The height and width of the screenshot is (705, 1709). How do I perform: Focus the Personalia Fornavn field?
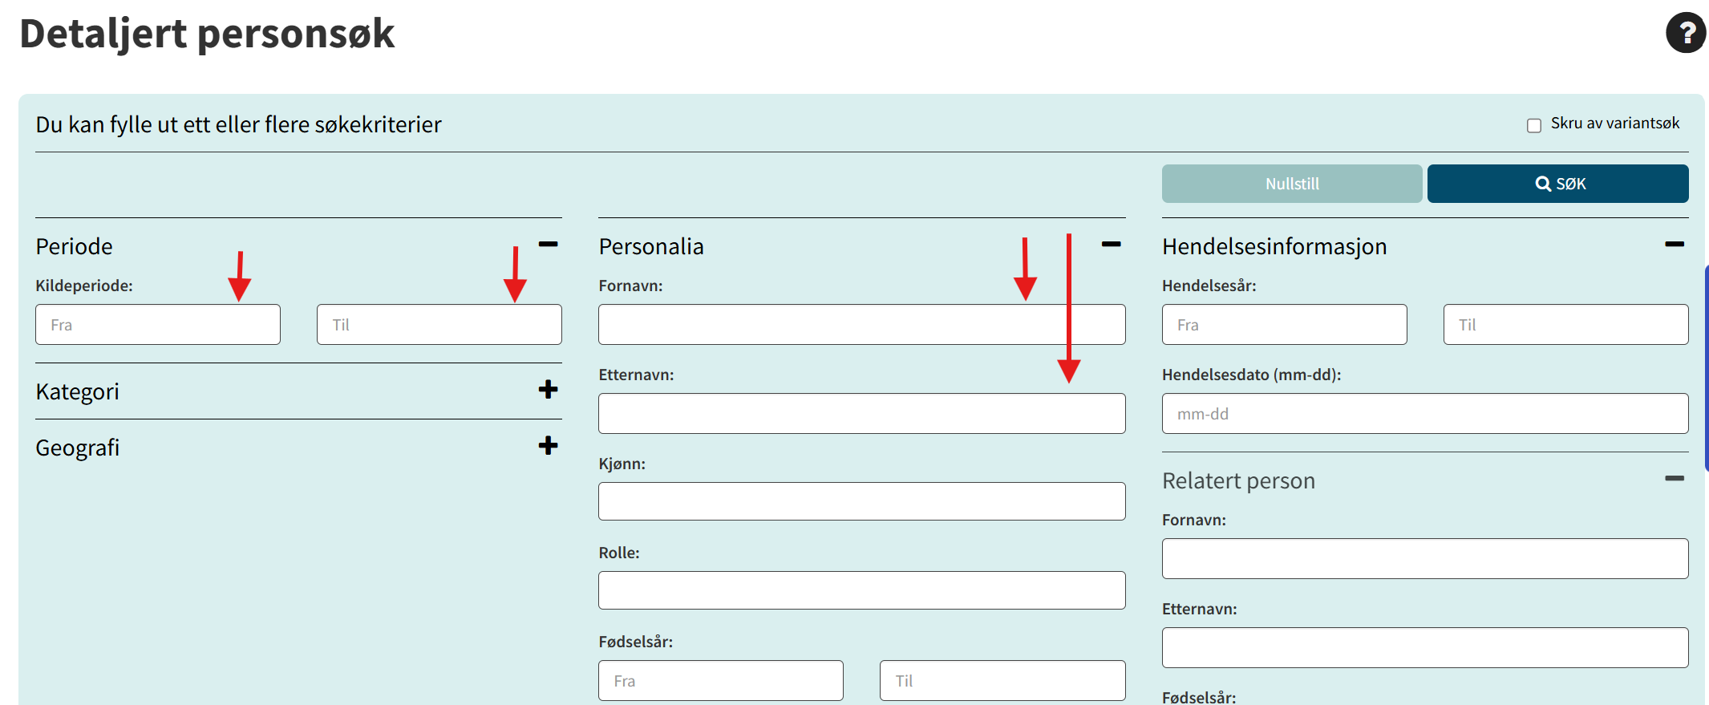click(x=861, y=325)
